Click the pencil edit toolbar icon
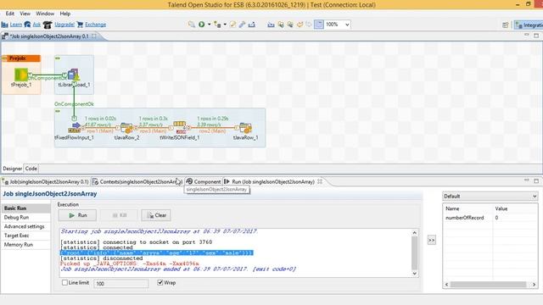Screen dimensions: 543x305 click(x=232, y=25)
